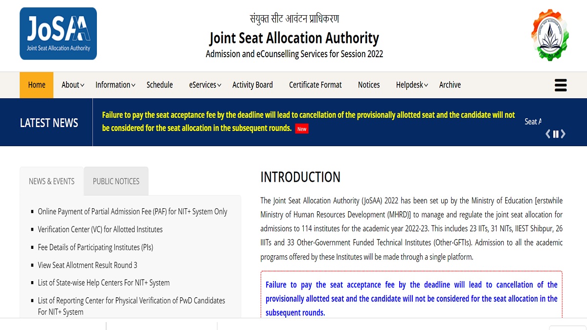This screenshot has width=587, height=330.
Task: Expand the Information dropdown menu
Action: point(115,85)
